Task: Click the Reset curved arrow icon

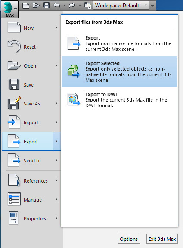Action: tap(14, 46)
